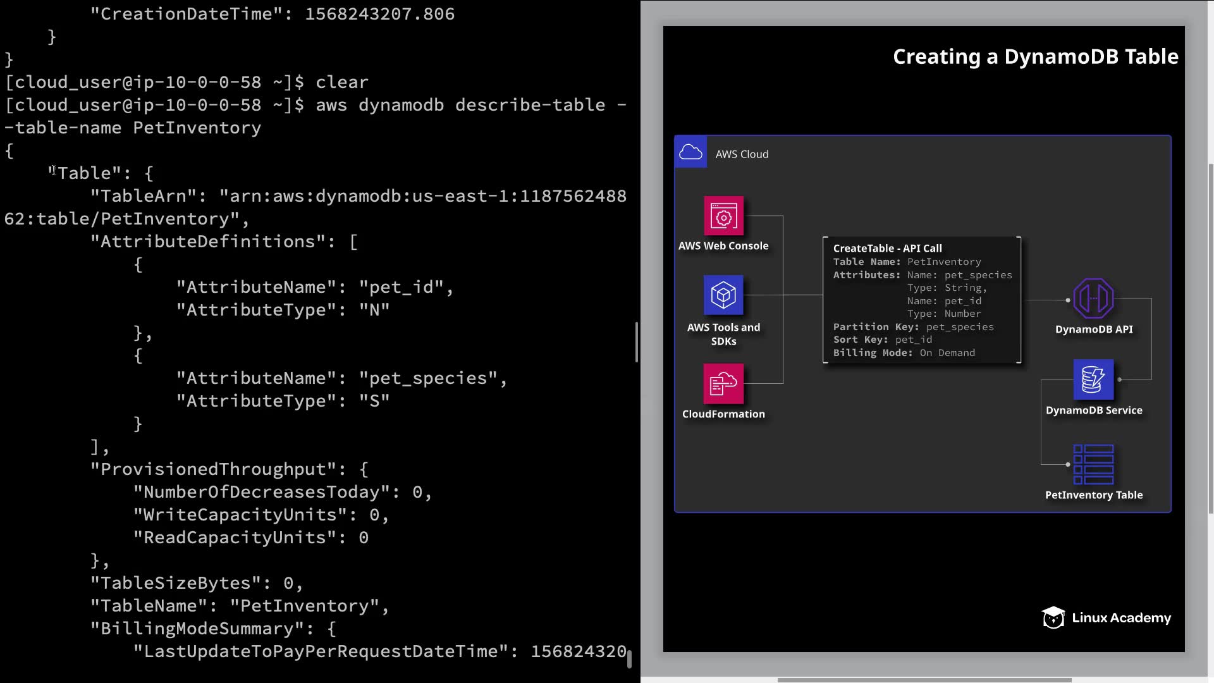
Task: Click the BillingModeSummary line
Action: click(212, 629)
